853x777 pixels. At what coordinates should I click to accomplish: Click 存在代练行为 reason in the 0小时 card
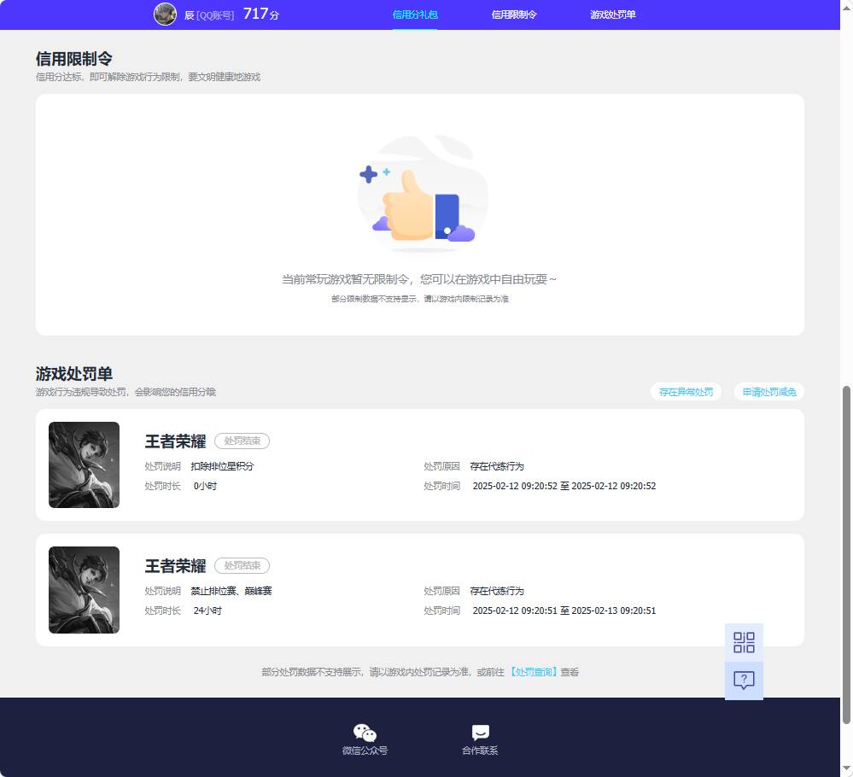click(497, 466)
